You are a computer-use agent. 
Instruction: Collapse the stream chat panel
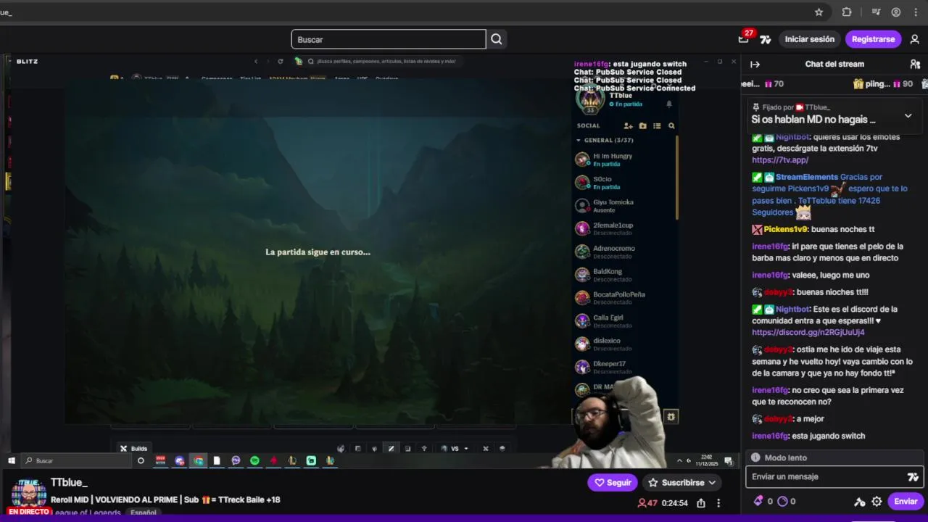pyautogui.click(x=755, y=65)
